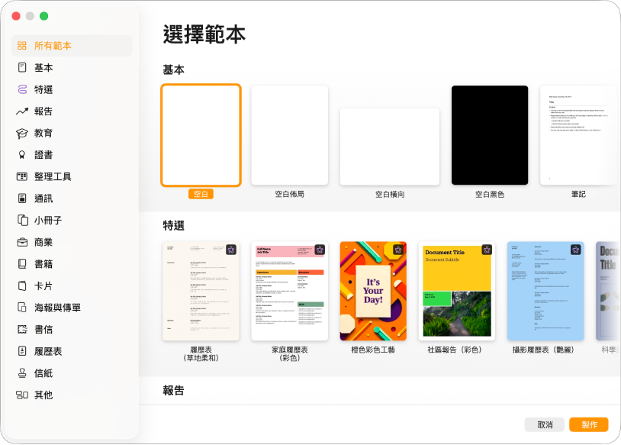Click badge icon on 社區報告（彩色）thumbnail

(x=487, y=250)
